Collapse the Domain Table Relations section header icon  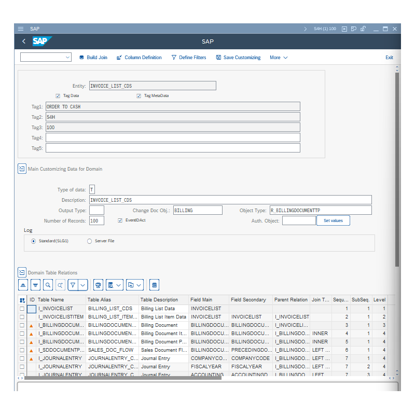pyautogui.click(x=21, y=271)
